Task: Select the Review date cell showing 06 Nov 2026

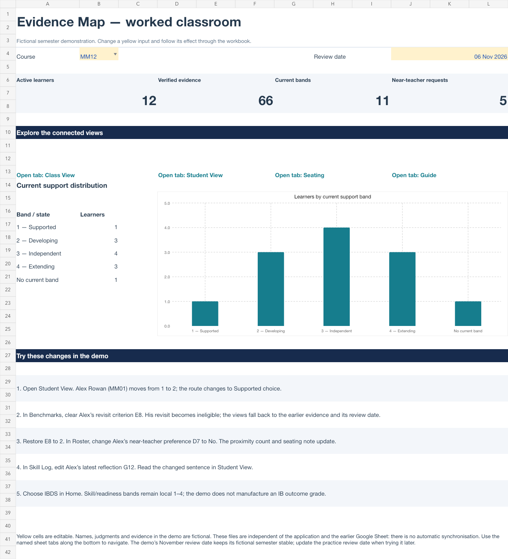Action: (449, 54)
